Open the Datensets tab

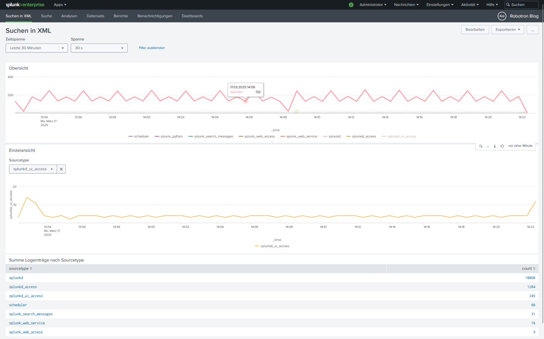tap(95, 16)
